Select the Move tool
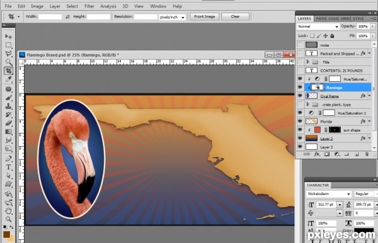The width and height of the screenshot is (378, 243). [x=8, y=37]
